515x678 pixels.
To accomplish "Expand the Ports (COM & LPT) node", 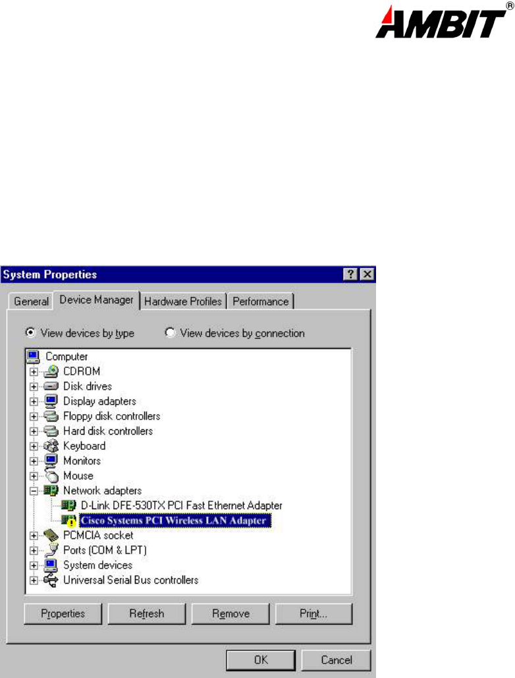I will (x=34, y=551).
